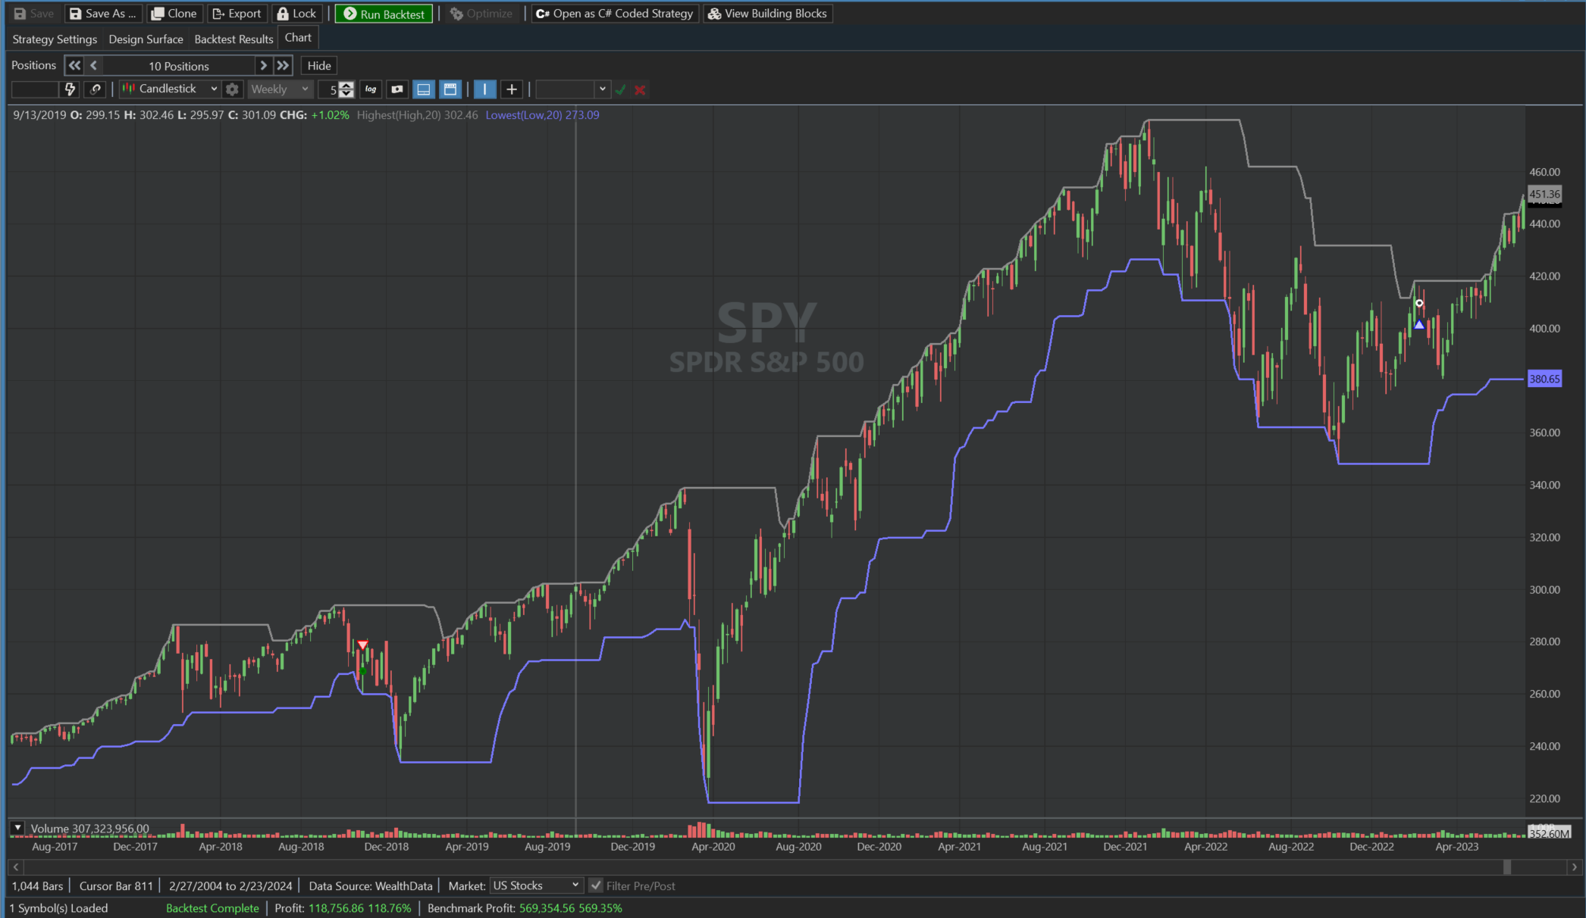Viewport: 1586px width, 918px height.
Task: Select the Chart tab
Action: [x=298, y=38]
